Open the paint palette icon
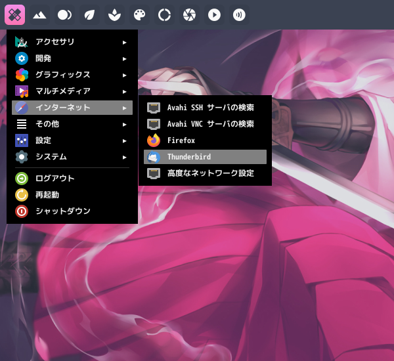 point(139,15)
